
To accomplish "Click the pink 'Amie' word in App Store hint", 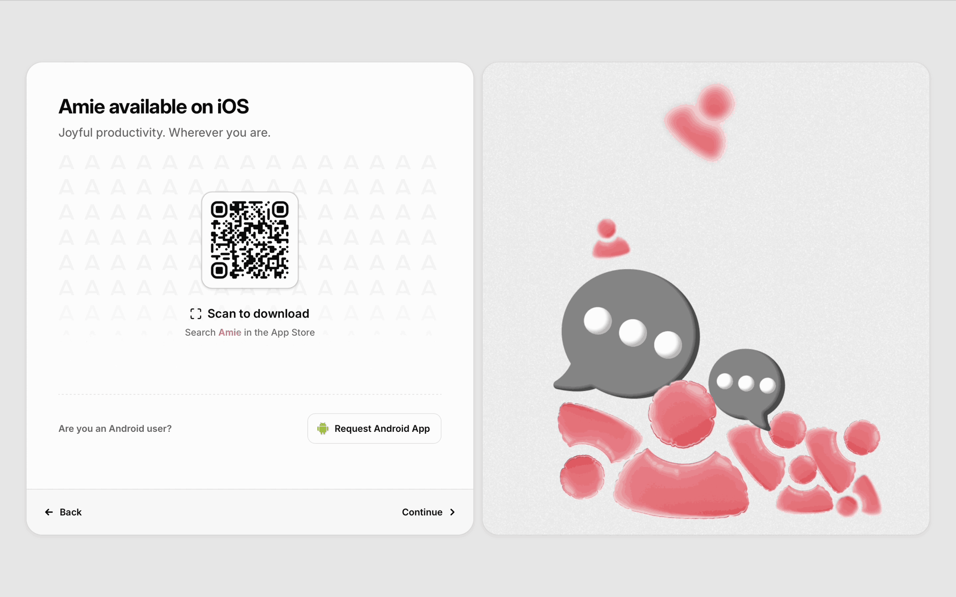I will point(230,332).
